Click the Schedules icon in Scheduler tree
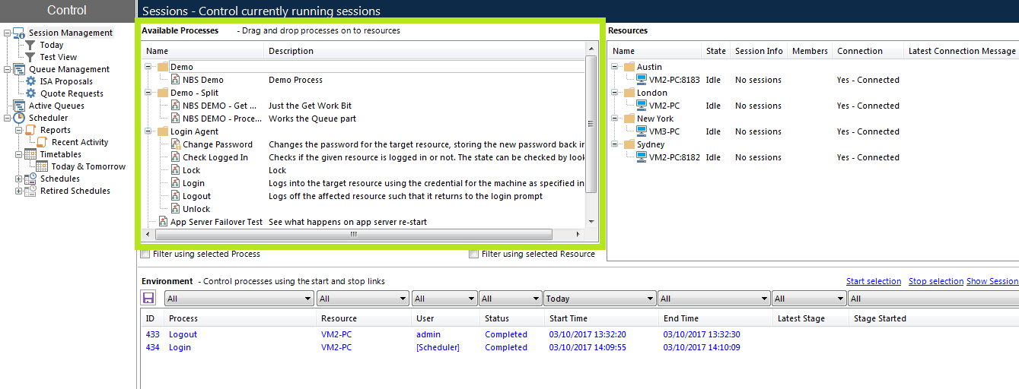 pyautogui.click(x=30, y=179)
